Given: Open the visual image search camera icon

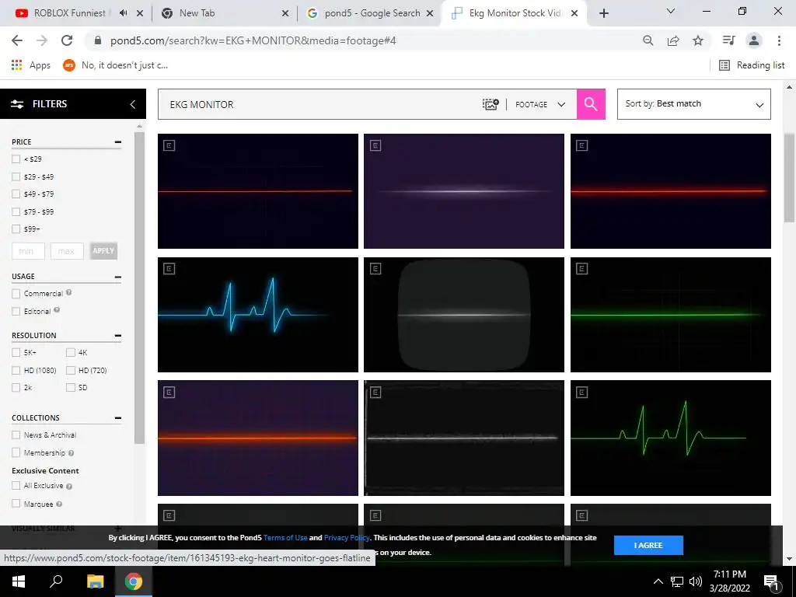Looking at the screenshot, I should click(x=491, y=104).
